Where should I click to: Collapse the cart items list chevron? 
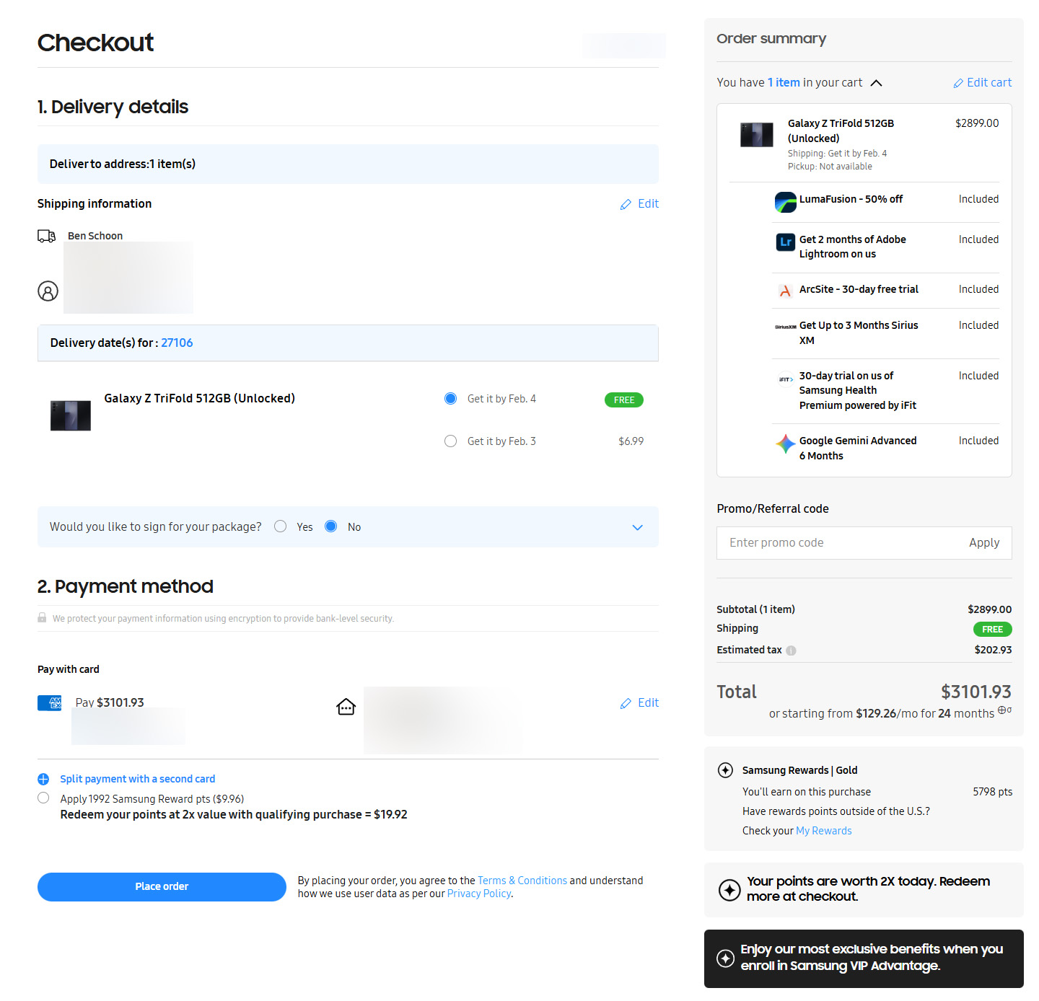876,83
